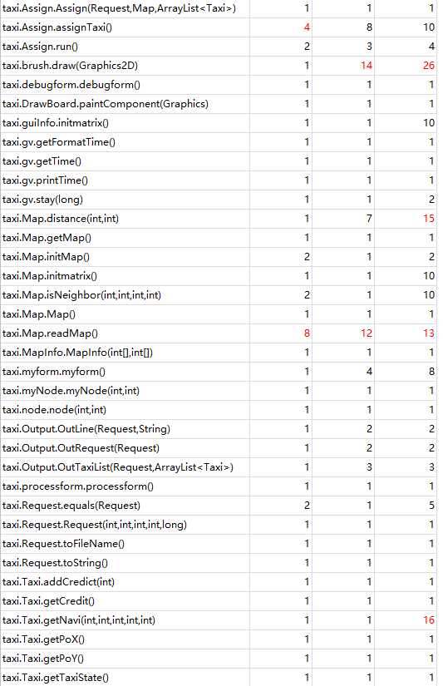Select taxi.Map.isNeighbor(int,int,int,int) row
The image size is (443, 686).
(81, 295)
